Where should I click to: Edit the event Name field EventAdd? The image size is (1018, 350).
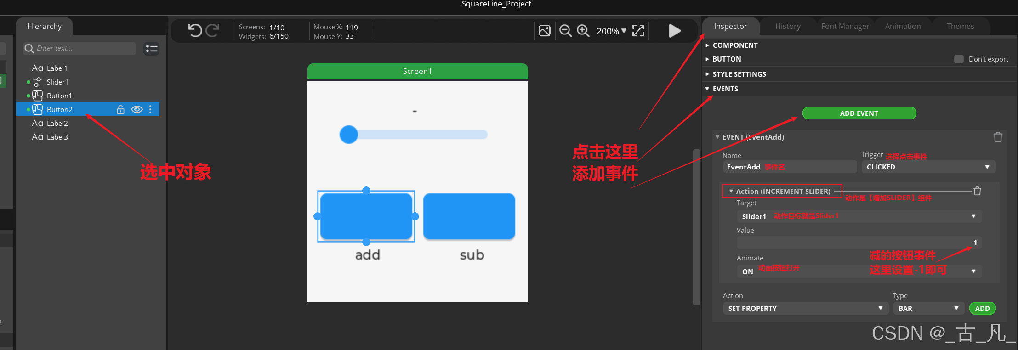[x=790, y=167]
